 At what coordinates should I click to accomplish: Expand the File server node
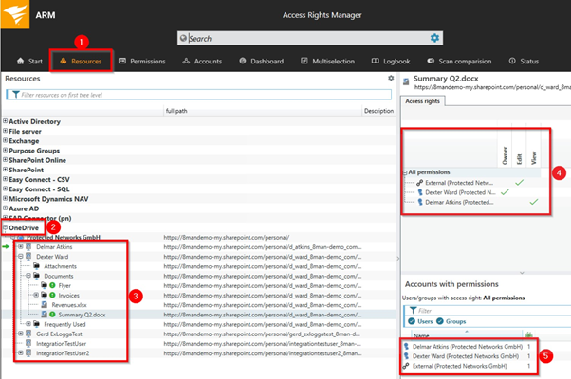[5, 131]
